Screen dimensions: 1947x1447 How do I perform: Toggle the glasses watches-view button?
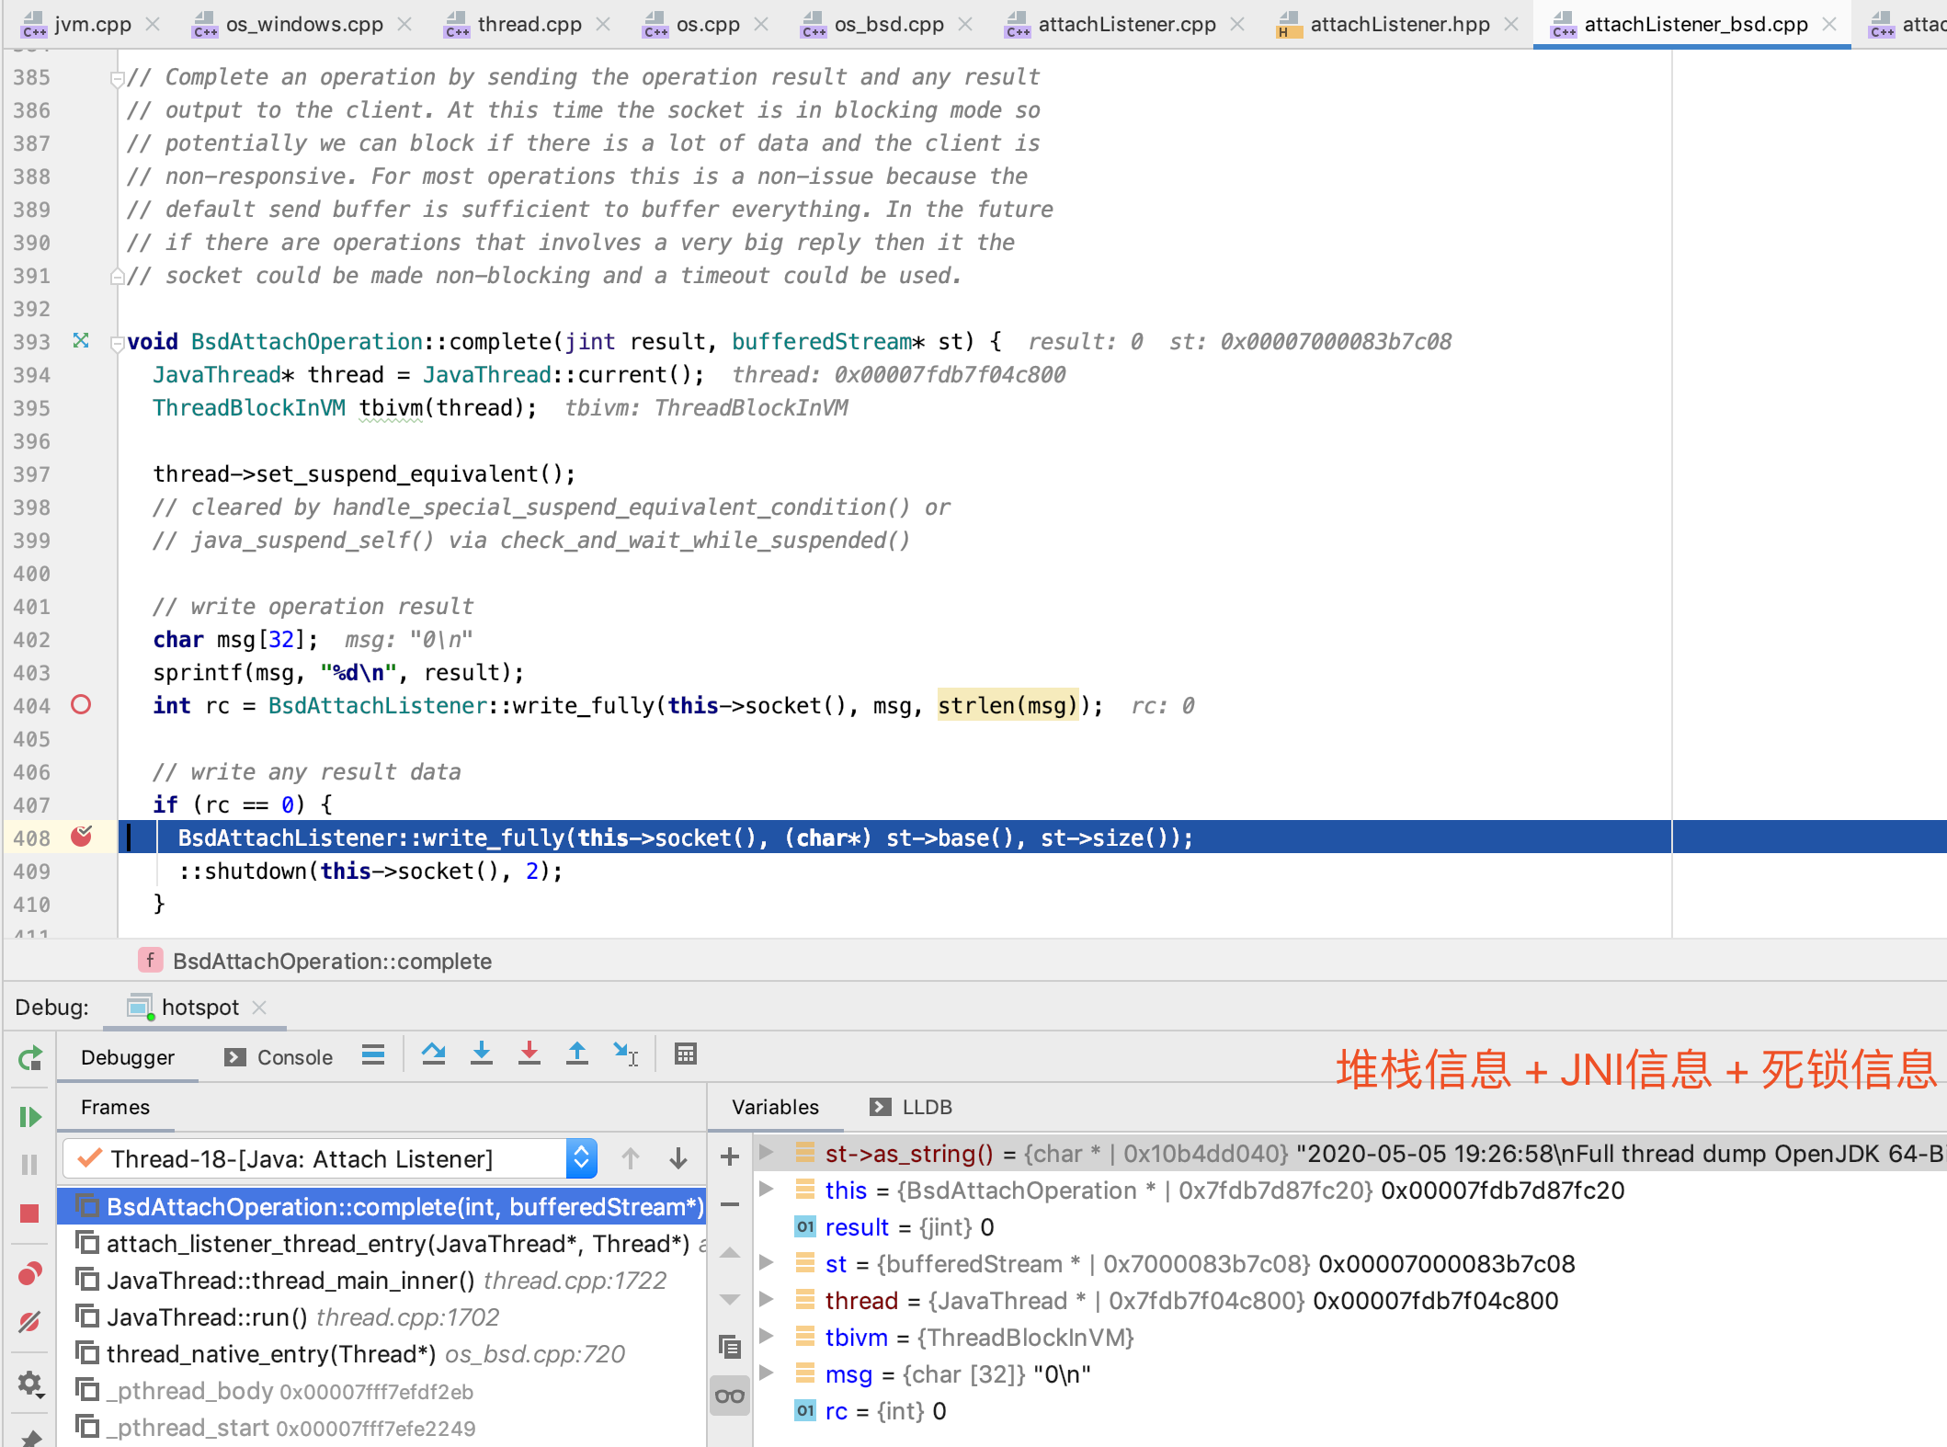[730, 1396]
